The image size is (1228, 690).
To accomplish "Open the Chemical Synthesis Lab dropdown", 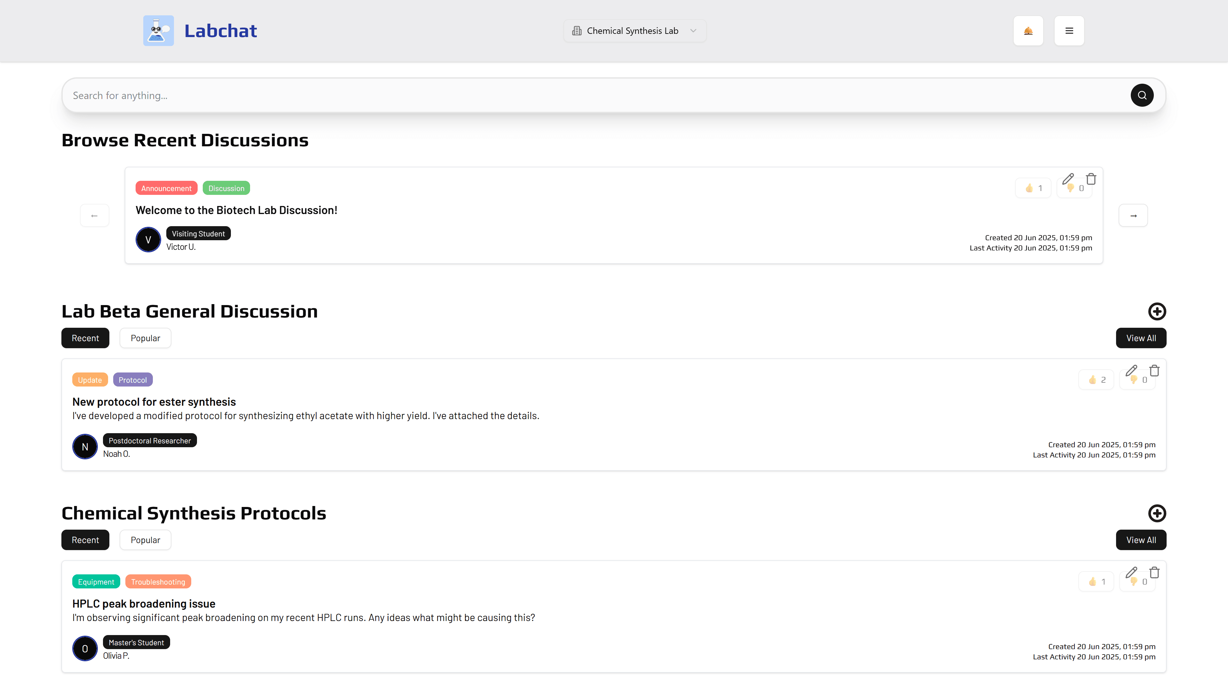I will pos(634,31).
